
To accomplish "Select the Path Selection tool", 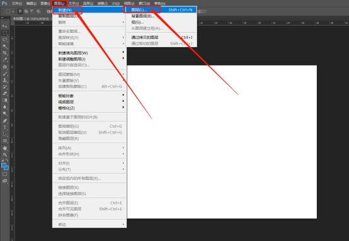I will (4, 134).
